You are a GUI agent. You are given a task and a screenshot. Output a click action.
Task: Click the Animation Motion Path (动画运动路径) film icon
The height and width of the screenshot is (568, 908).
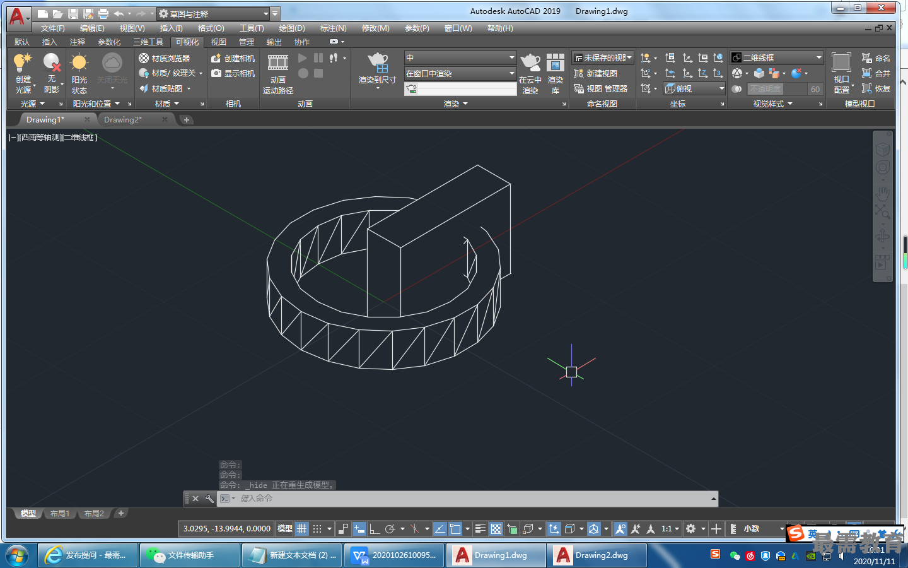[278, 62]
